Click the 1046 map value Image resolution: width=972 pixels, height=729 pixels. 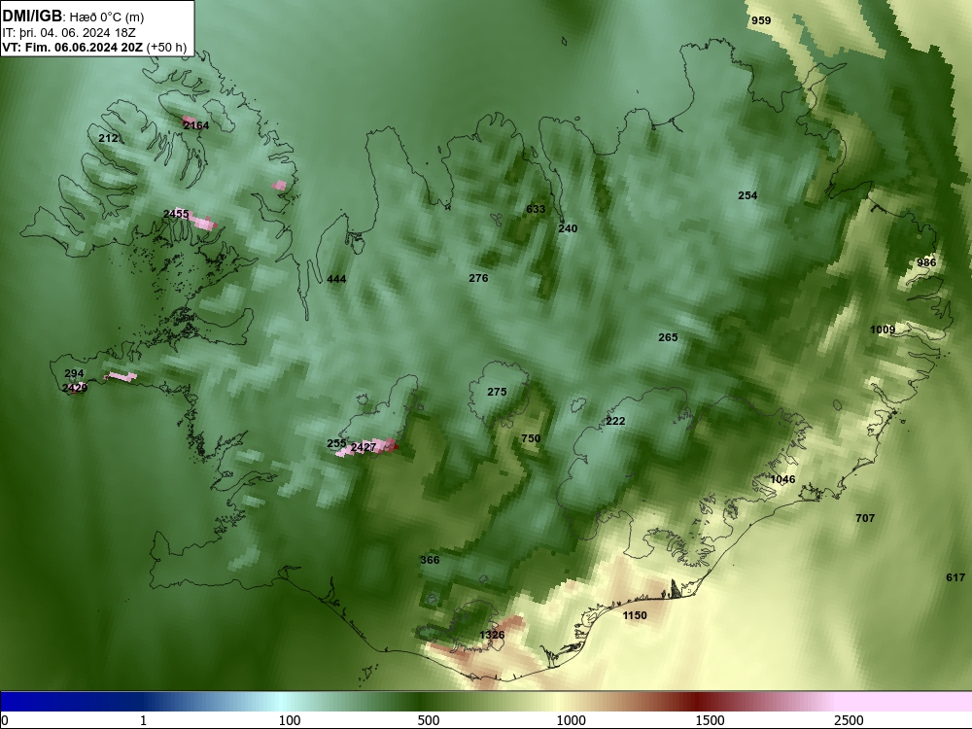(x=782, y=479)
